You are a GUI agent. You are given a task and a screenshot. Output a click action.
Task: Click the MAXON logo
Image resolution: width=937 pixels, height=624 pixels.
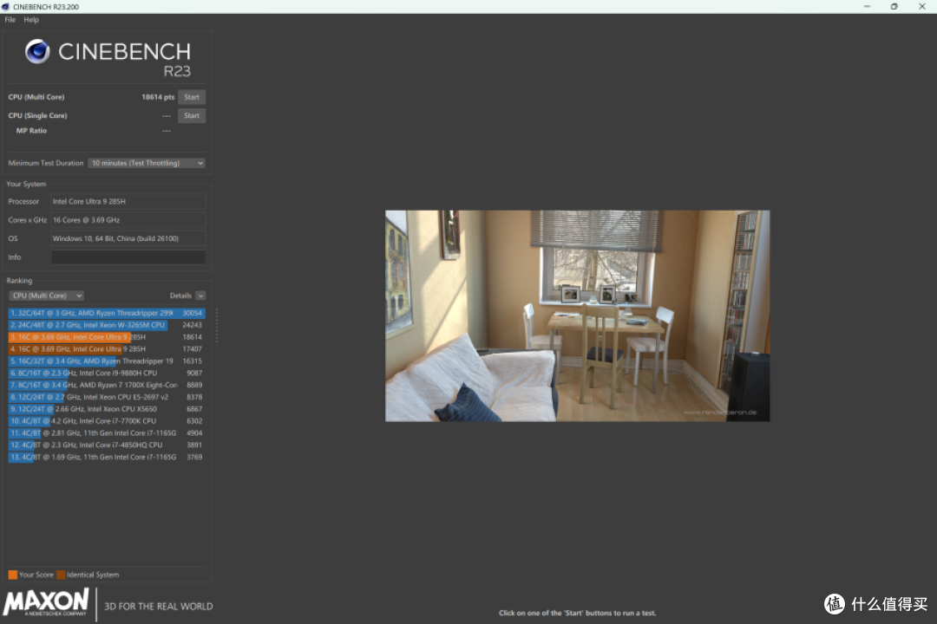click(46, 602)
